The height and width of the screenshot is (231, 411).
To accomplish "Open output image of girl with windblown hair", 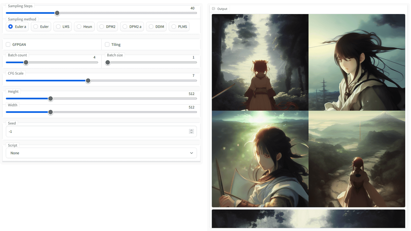I will (357, 62).
